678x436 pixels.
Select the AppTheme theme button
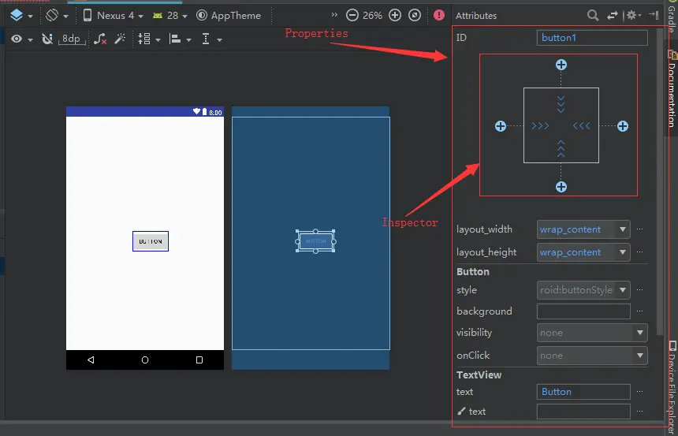(x=229, y=16)
